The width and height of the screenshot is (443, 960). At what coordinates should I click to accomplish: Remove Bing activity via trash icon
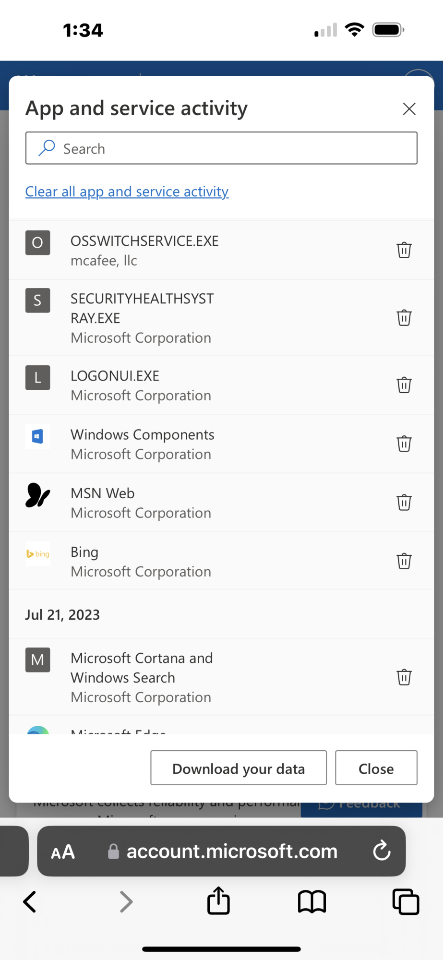404,561
